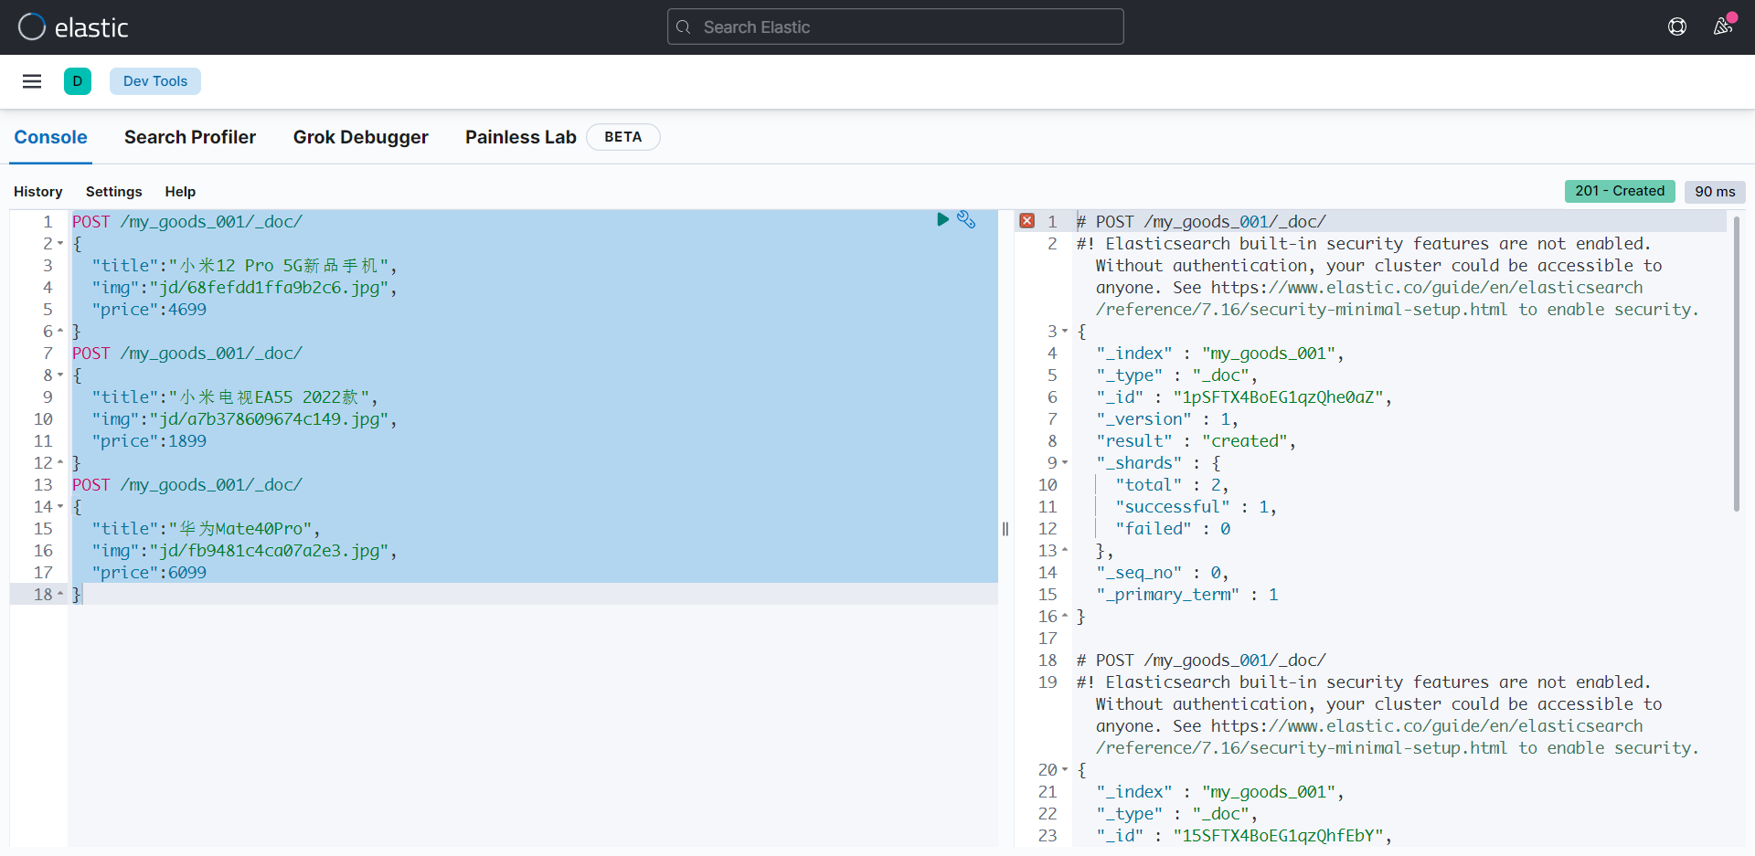1755x856 pixels.
Task: Open the hamburger navigation menu
Action: (x=32, y=81)
